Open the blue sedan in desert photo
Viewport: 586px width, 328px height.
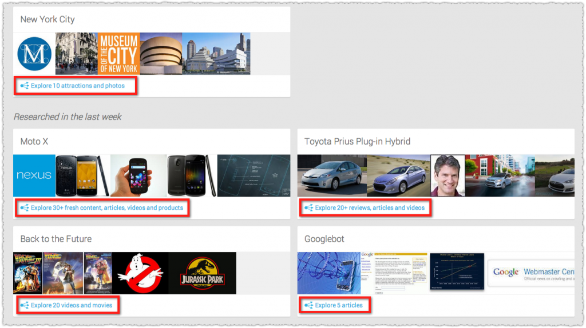tap(399, 176)
